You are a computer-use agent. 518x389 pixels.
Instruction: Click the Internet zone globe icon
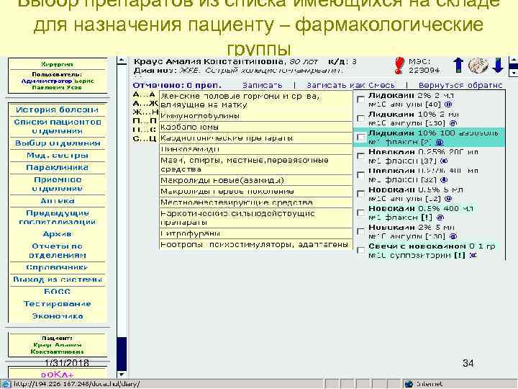click(409, 384)
